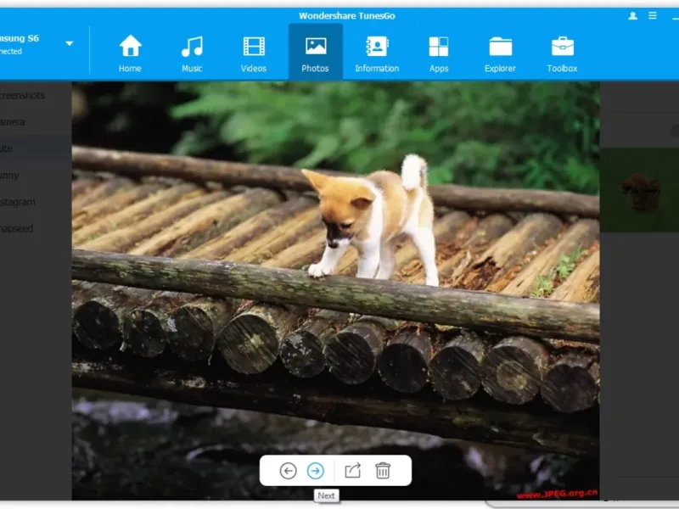Delete the photo using trash icon

(x=383, y=471)
